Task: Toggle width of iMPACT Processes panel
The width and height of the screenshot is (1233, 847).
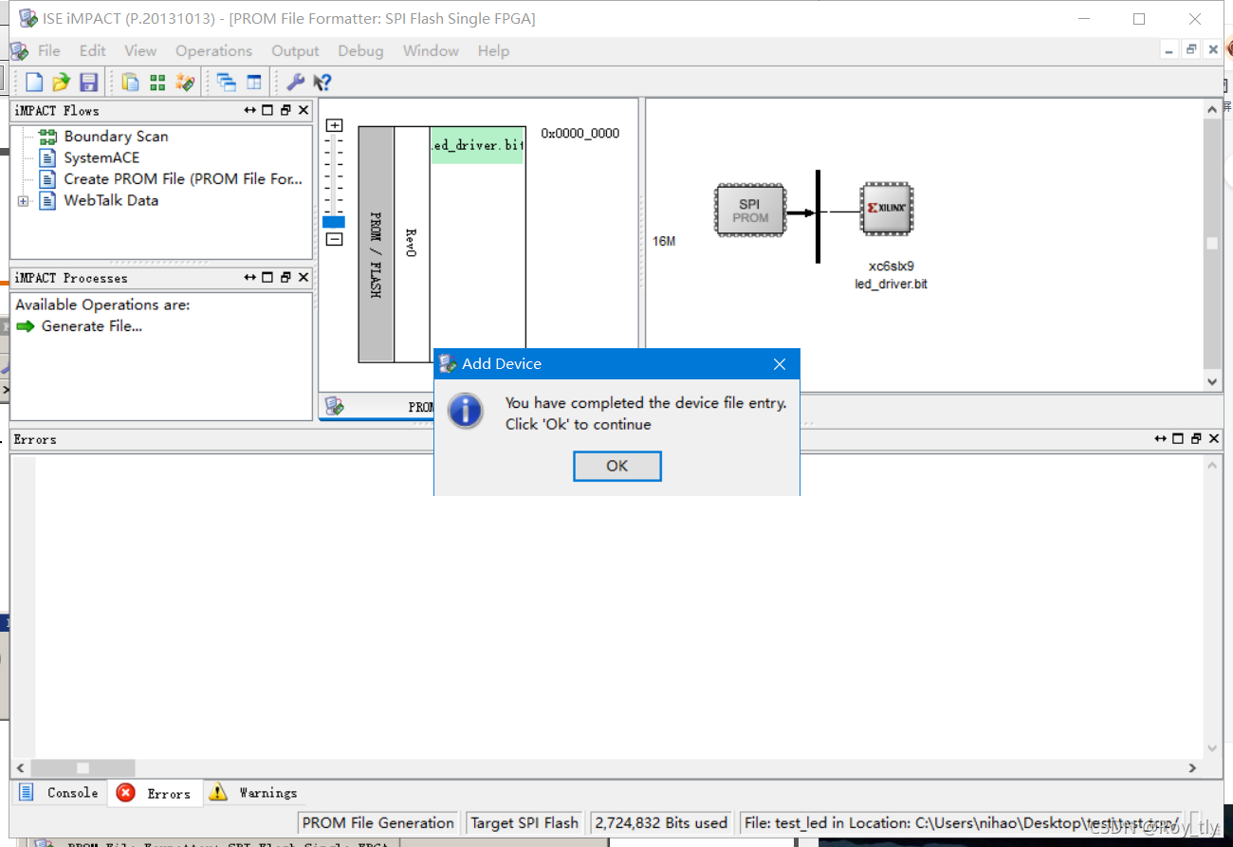Action: pyautogui.click(x=250, y=277)
